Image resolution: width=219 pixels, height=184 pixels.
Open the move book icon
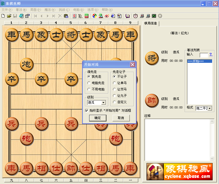(127, 16)
